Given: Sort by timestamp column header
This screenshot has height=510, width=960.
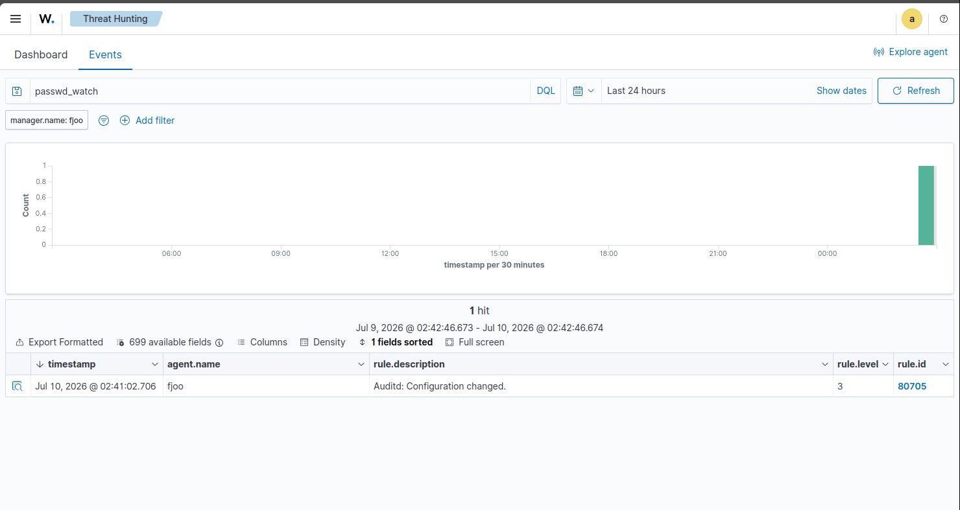Looking at the screenshot, I should click(71, 364).
